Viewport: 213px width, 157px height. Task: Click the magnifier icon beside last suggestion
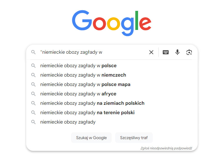click(33, 122)
